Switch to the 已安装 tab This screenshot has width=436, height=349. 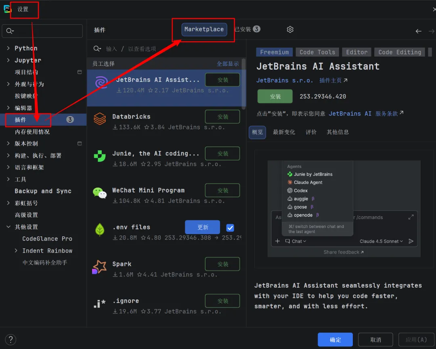pos(247,29)
